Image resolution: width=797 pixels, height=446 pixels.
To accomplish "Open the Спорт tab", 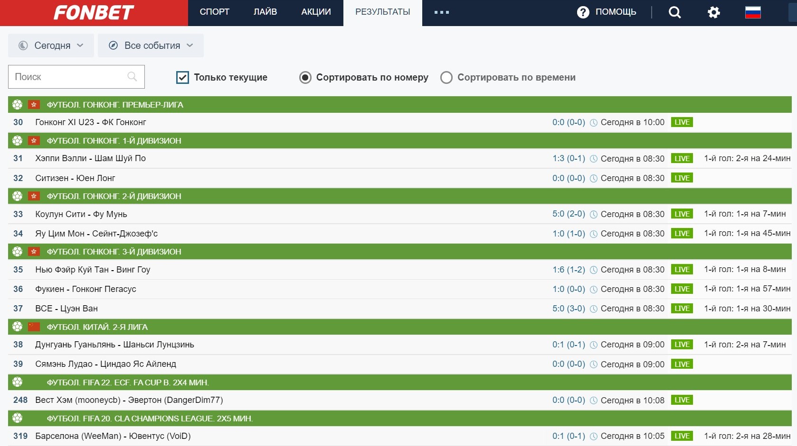I will tap(215, 12).
